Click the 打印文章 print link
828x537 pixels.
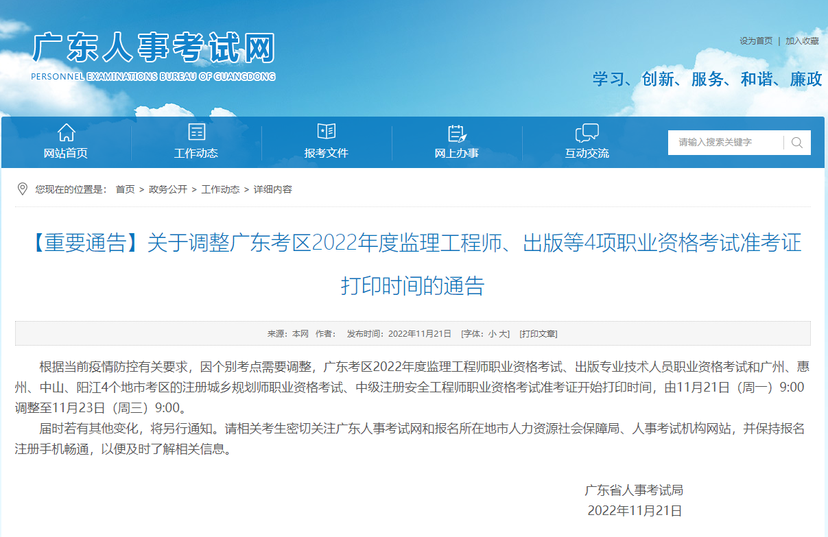pyautogui.click(x=538, y=334)
